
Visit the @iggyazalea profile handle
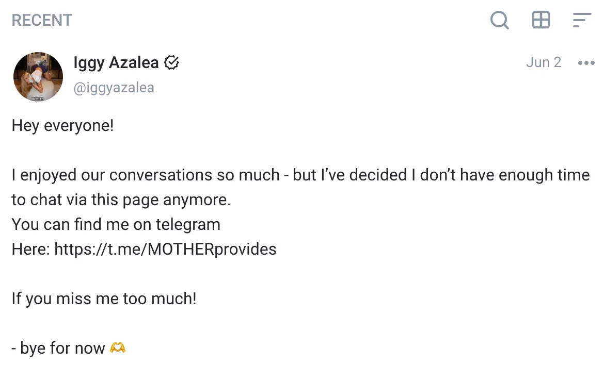(x=114, y=87)
